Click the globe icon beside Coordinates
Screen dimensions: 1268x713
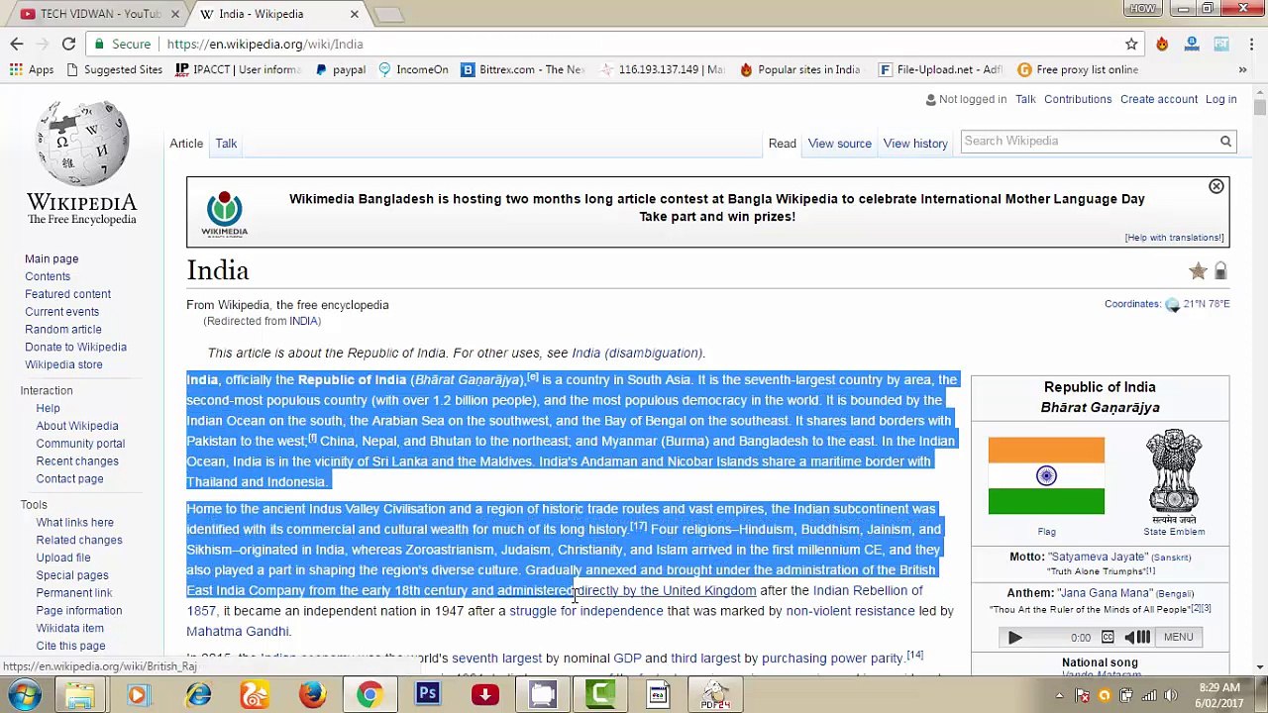click(1172, 305)
